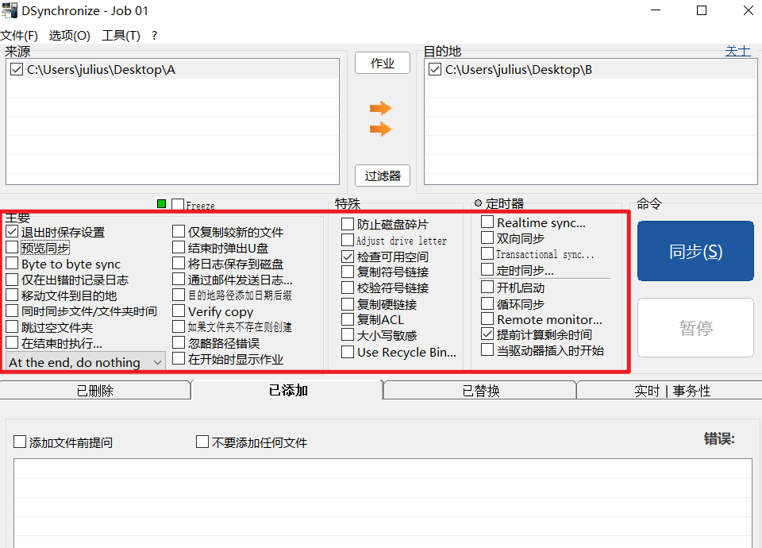Viewport: 762px width, 548px height.
Task: Enable Realtime sync option
Action: tap(487, 222)
